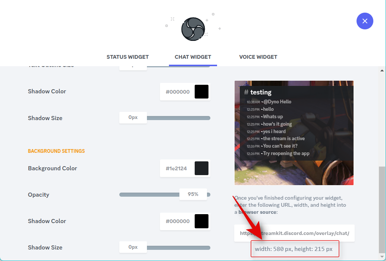Image resolution: width=386 pixels, height=261 pixels.
Task: Open the Voice Widget tab
Action: coord(258,57)
